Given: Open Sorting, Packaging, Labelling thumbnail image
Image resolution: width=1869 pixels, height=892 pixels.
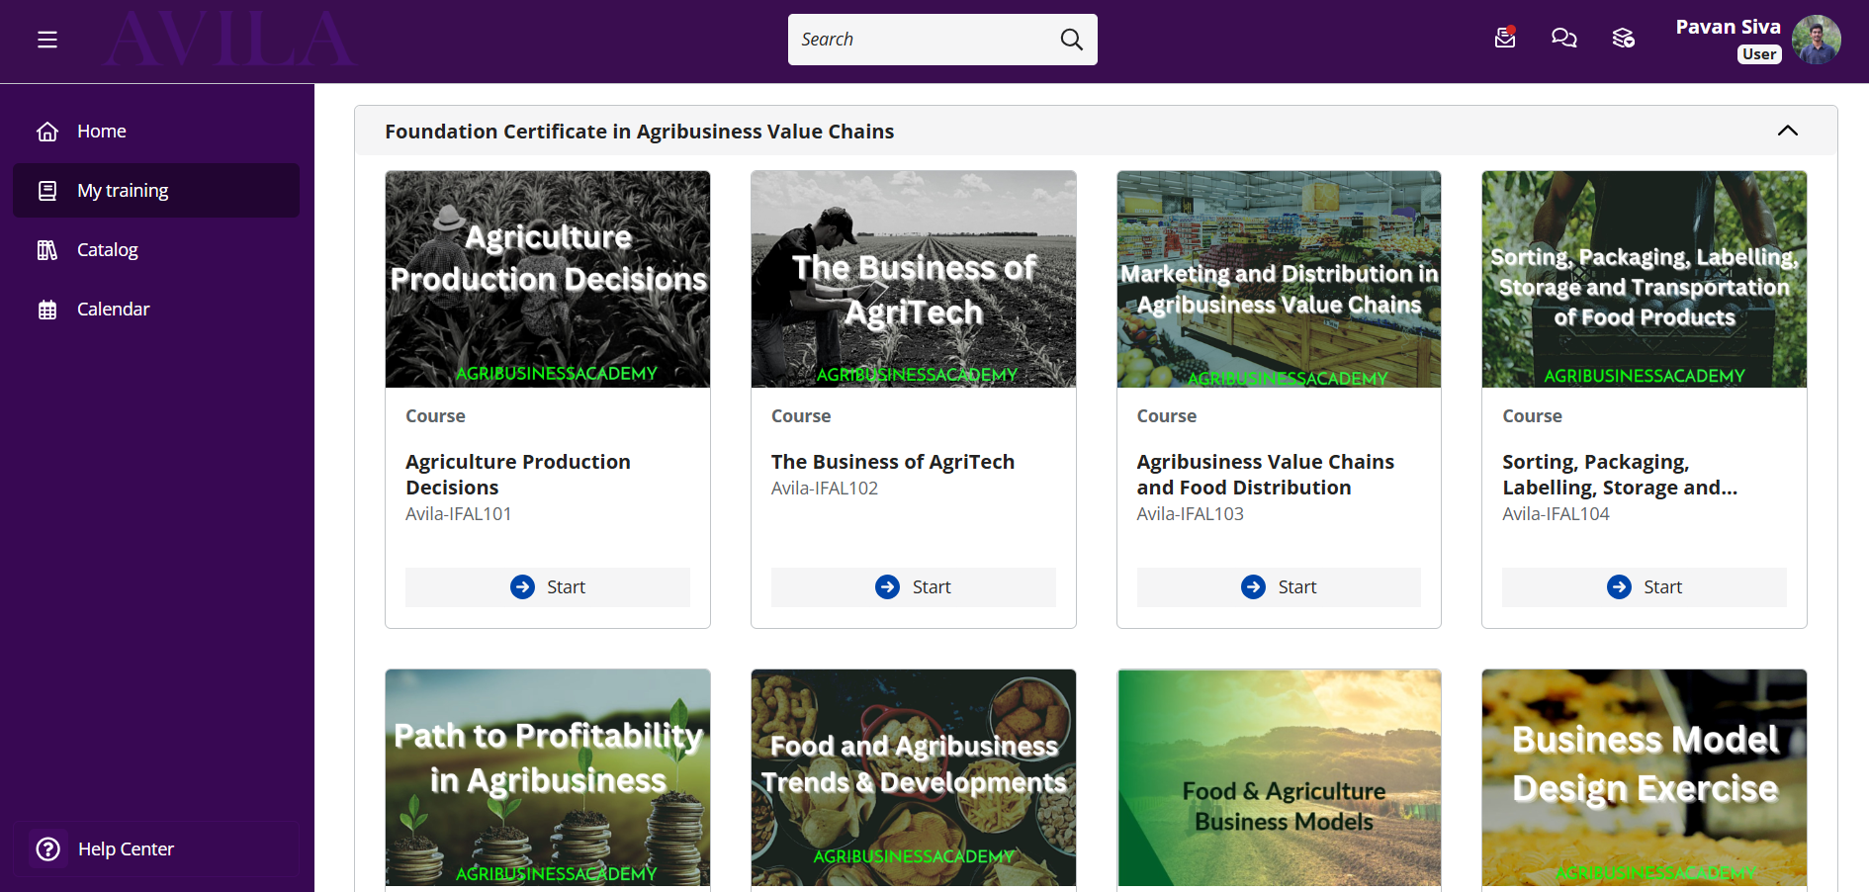Looking at the screenshot, I should click(x=1645, y=279).
